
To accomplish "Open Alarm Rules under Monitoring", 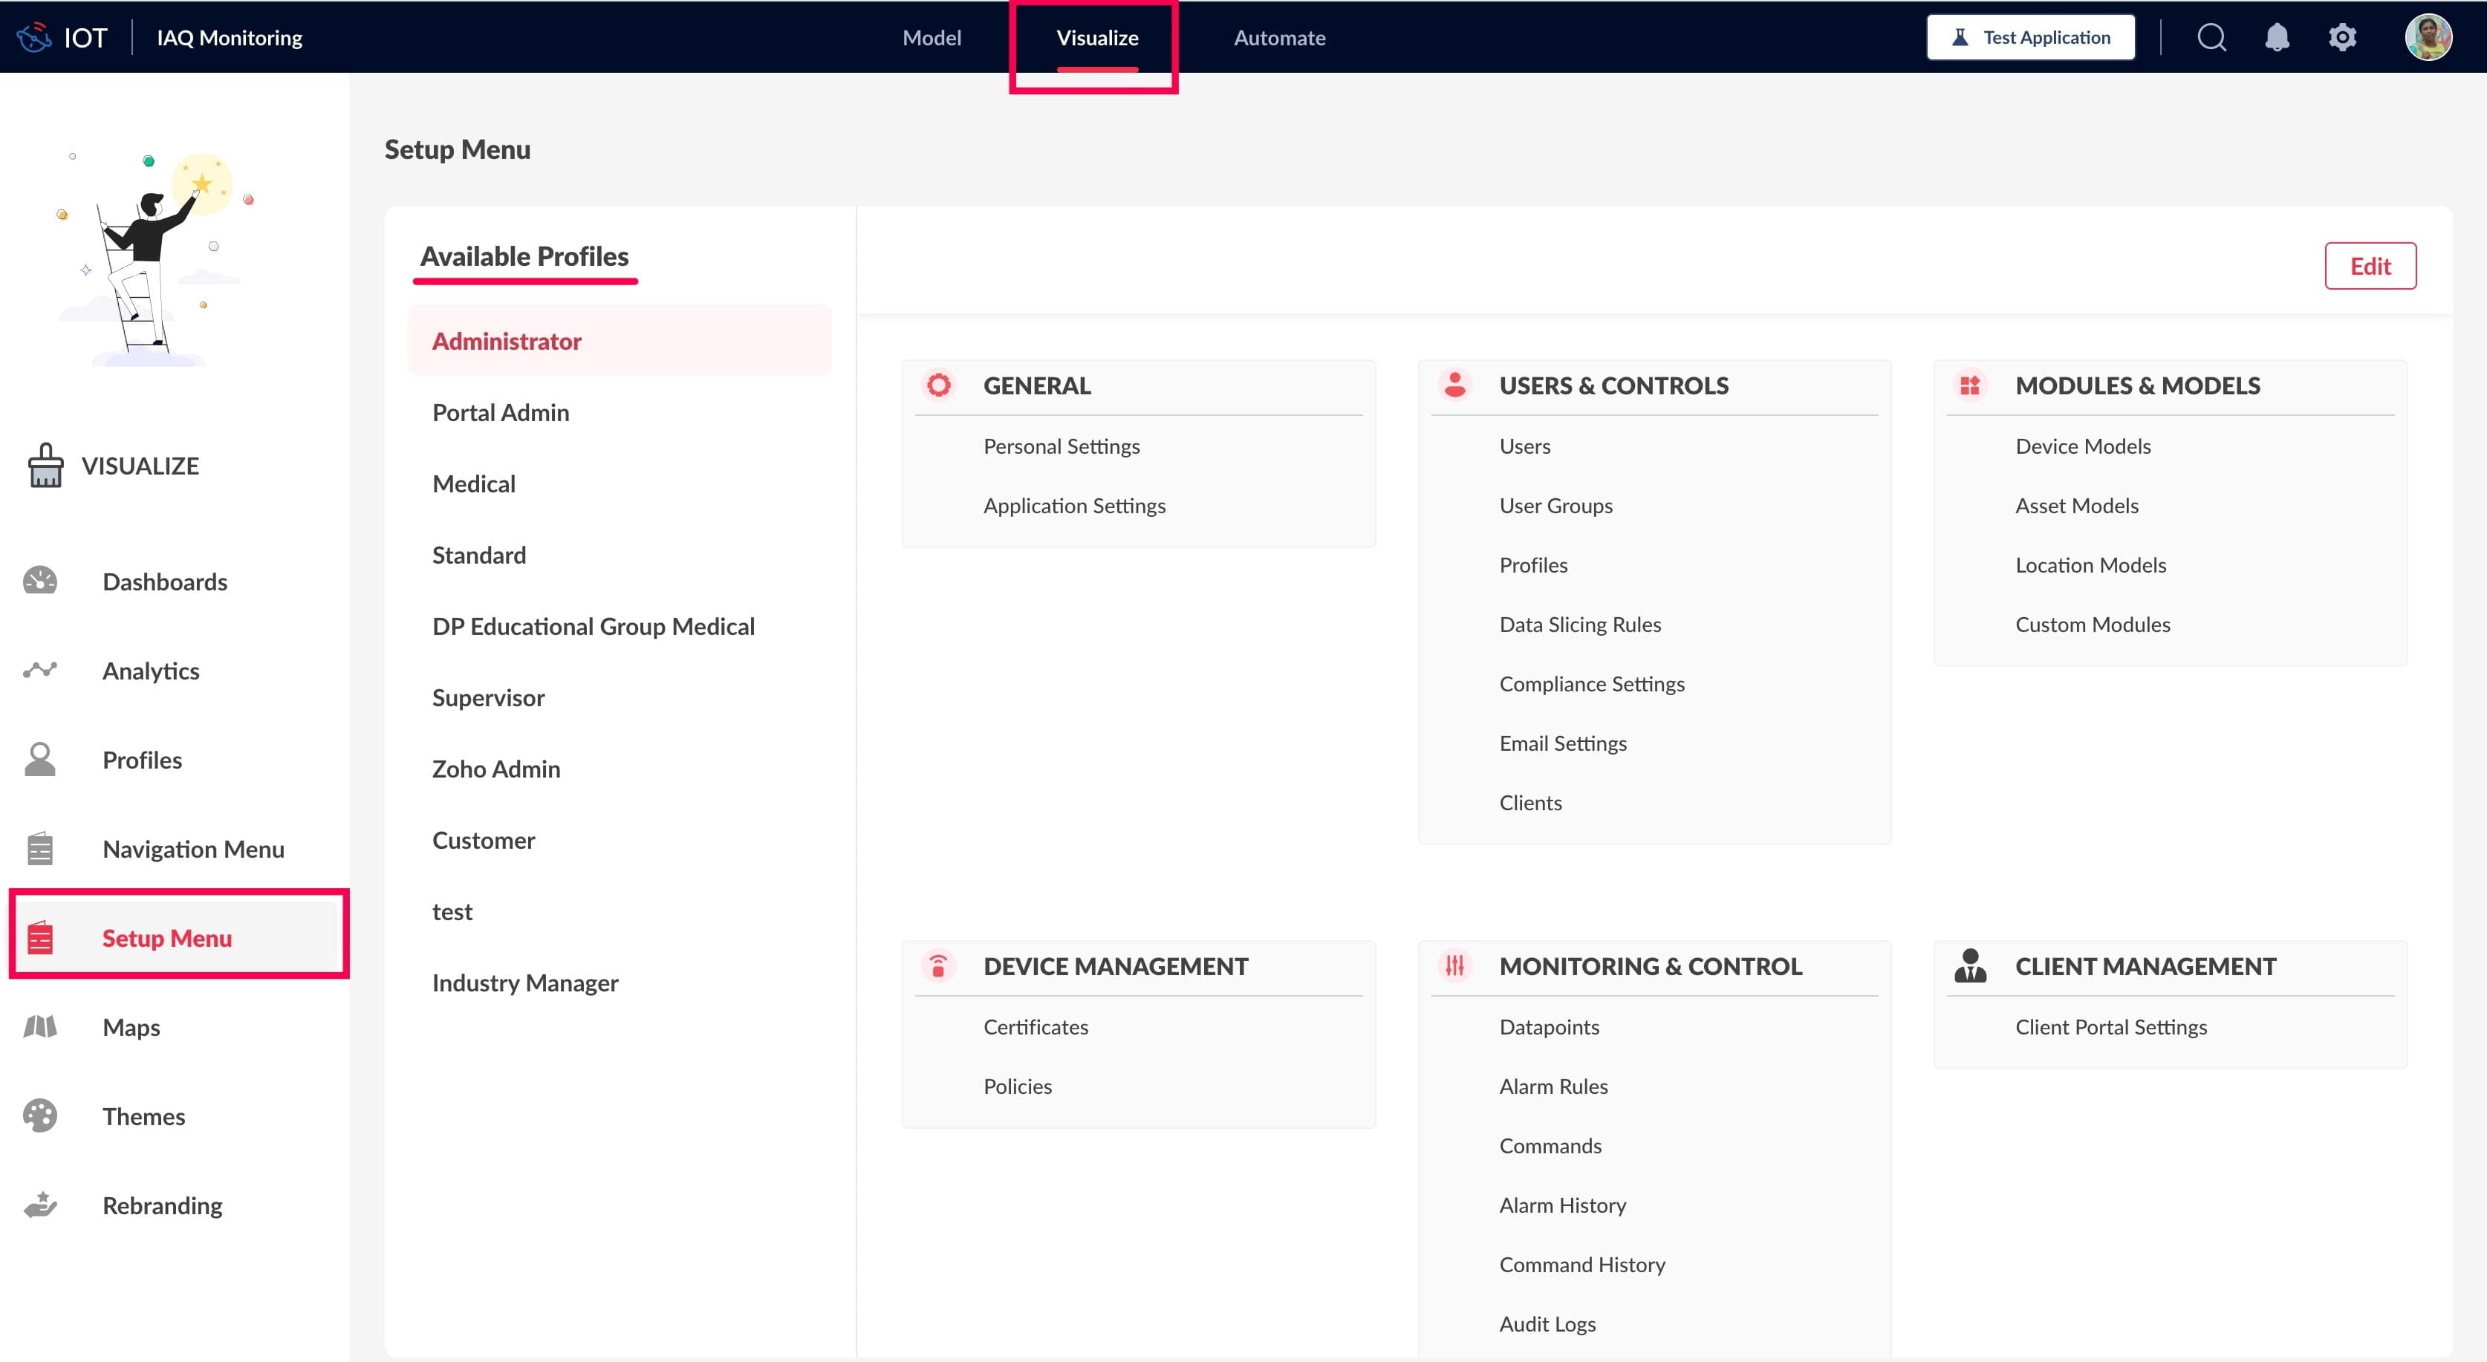I will pyautogui.click(x=1553, y=1086).
